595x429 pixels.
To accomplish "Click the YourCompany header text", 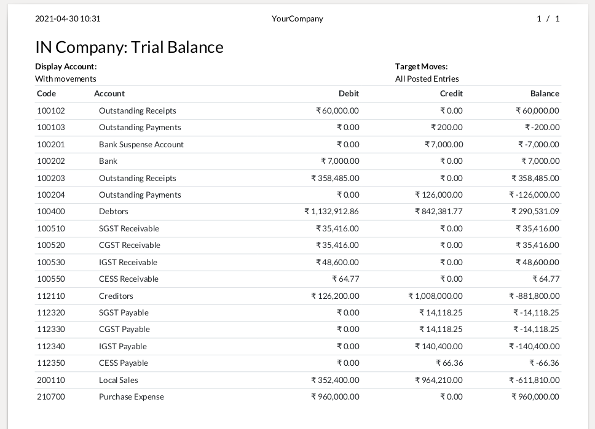I will 297,18.
